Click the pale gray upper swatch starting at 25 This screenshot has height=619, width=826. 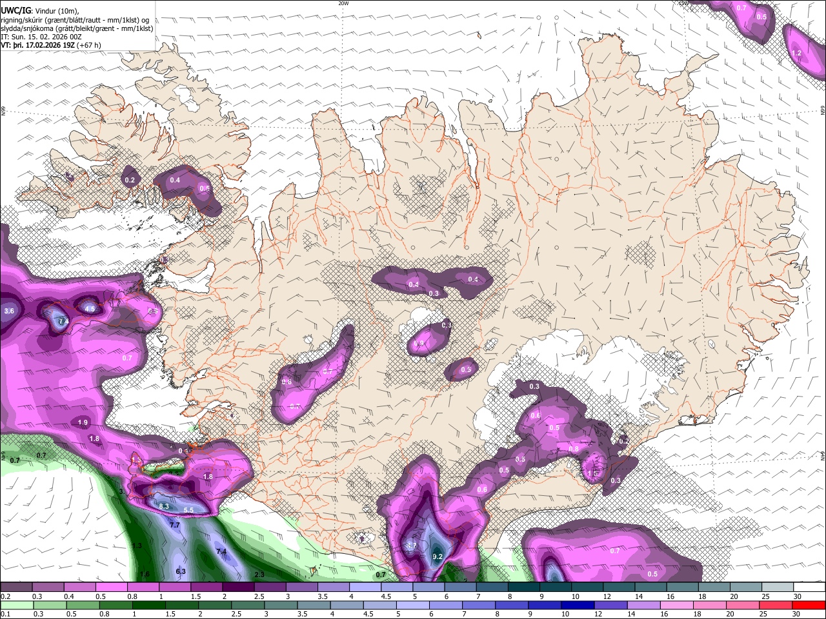[777, 587]
